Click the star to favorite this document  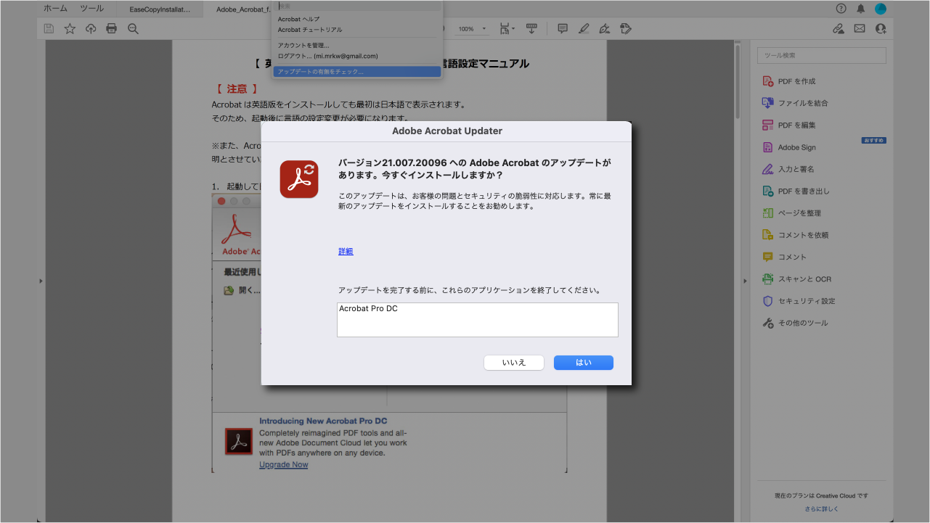point(69,28)
